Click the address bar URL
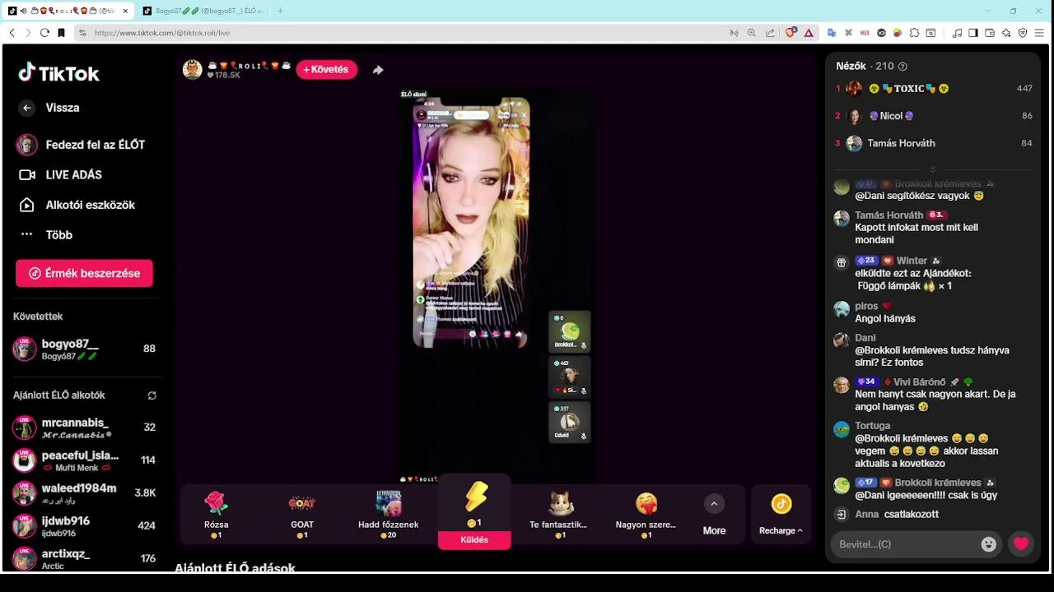The height and width of the screenshot is (592, 1054). (162, 33)
